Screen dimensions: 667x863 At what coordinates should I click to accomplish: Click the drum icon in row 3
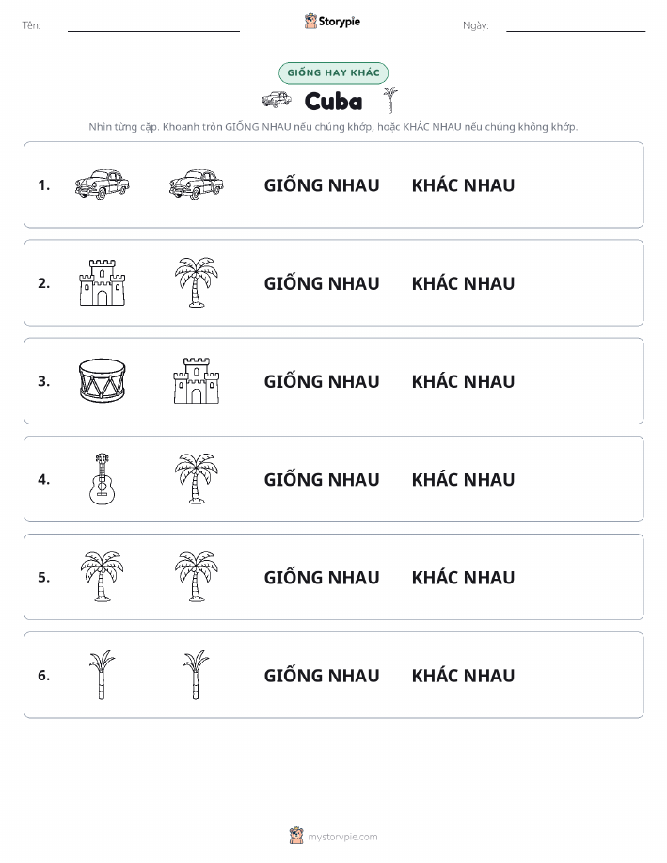pos(103,381)
